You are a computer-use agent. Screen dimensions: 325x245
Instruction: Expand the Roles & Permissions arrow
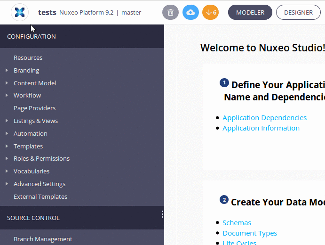[7, 158]
